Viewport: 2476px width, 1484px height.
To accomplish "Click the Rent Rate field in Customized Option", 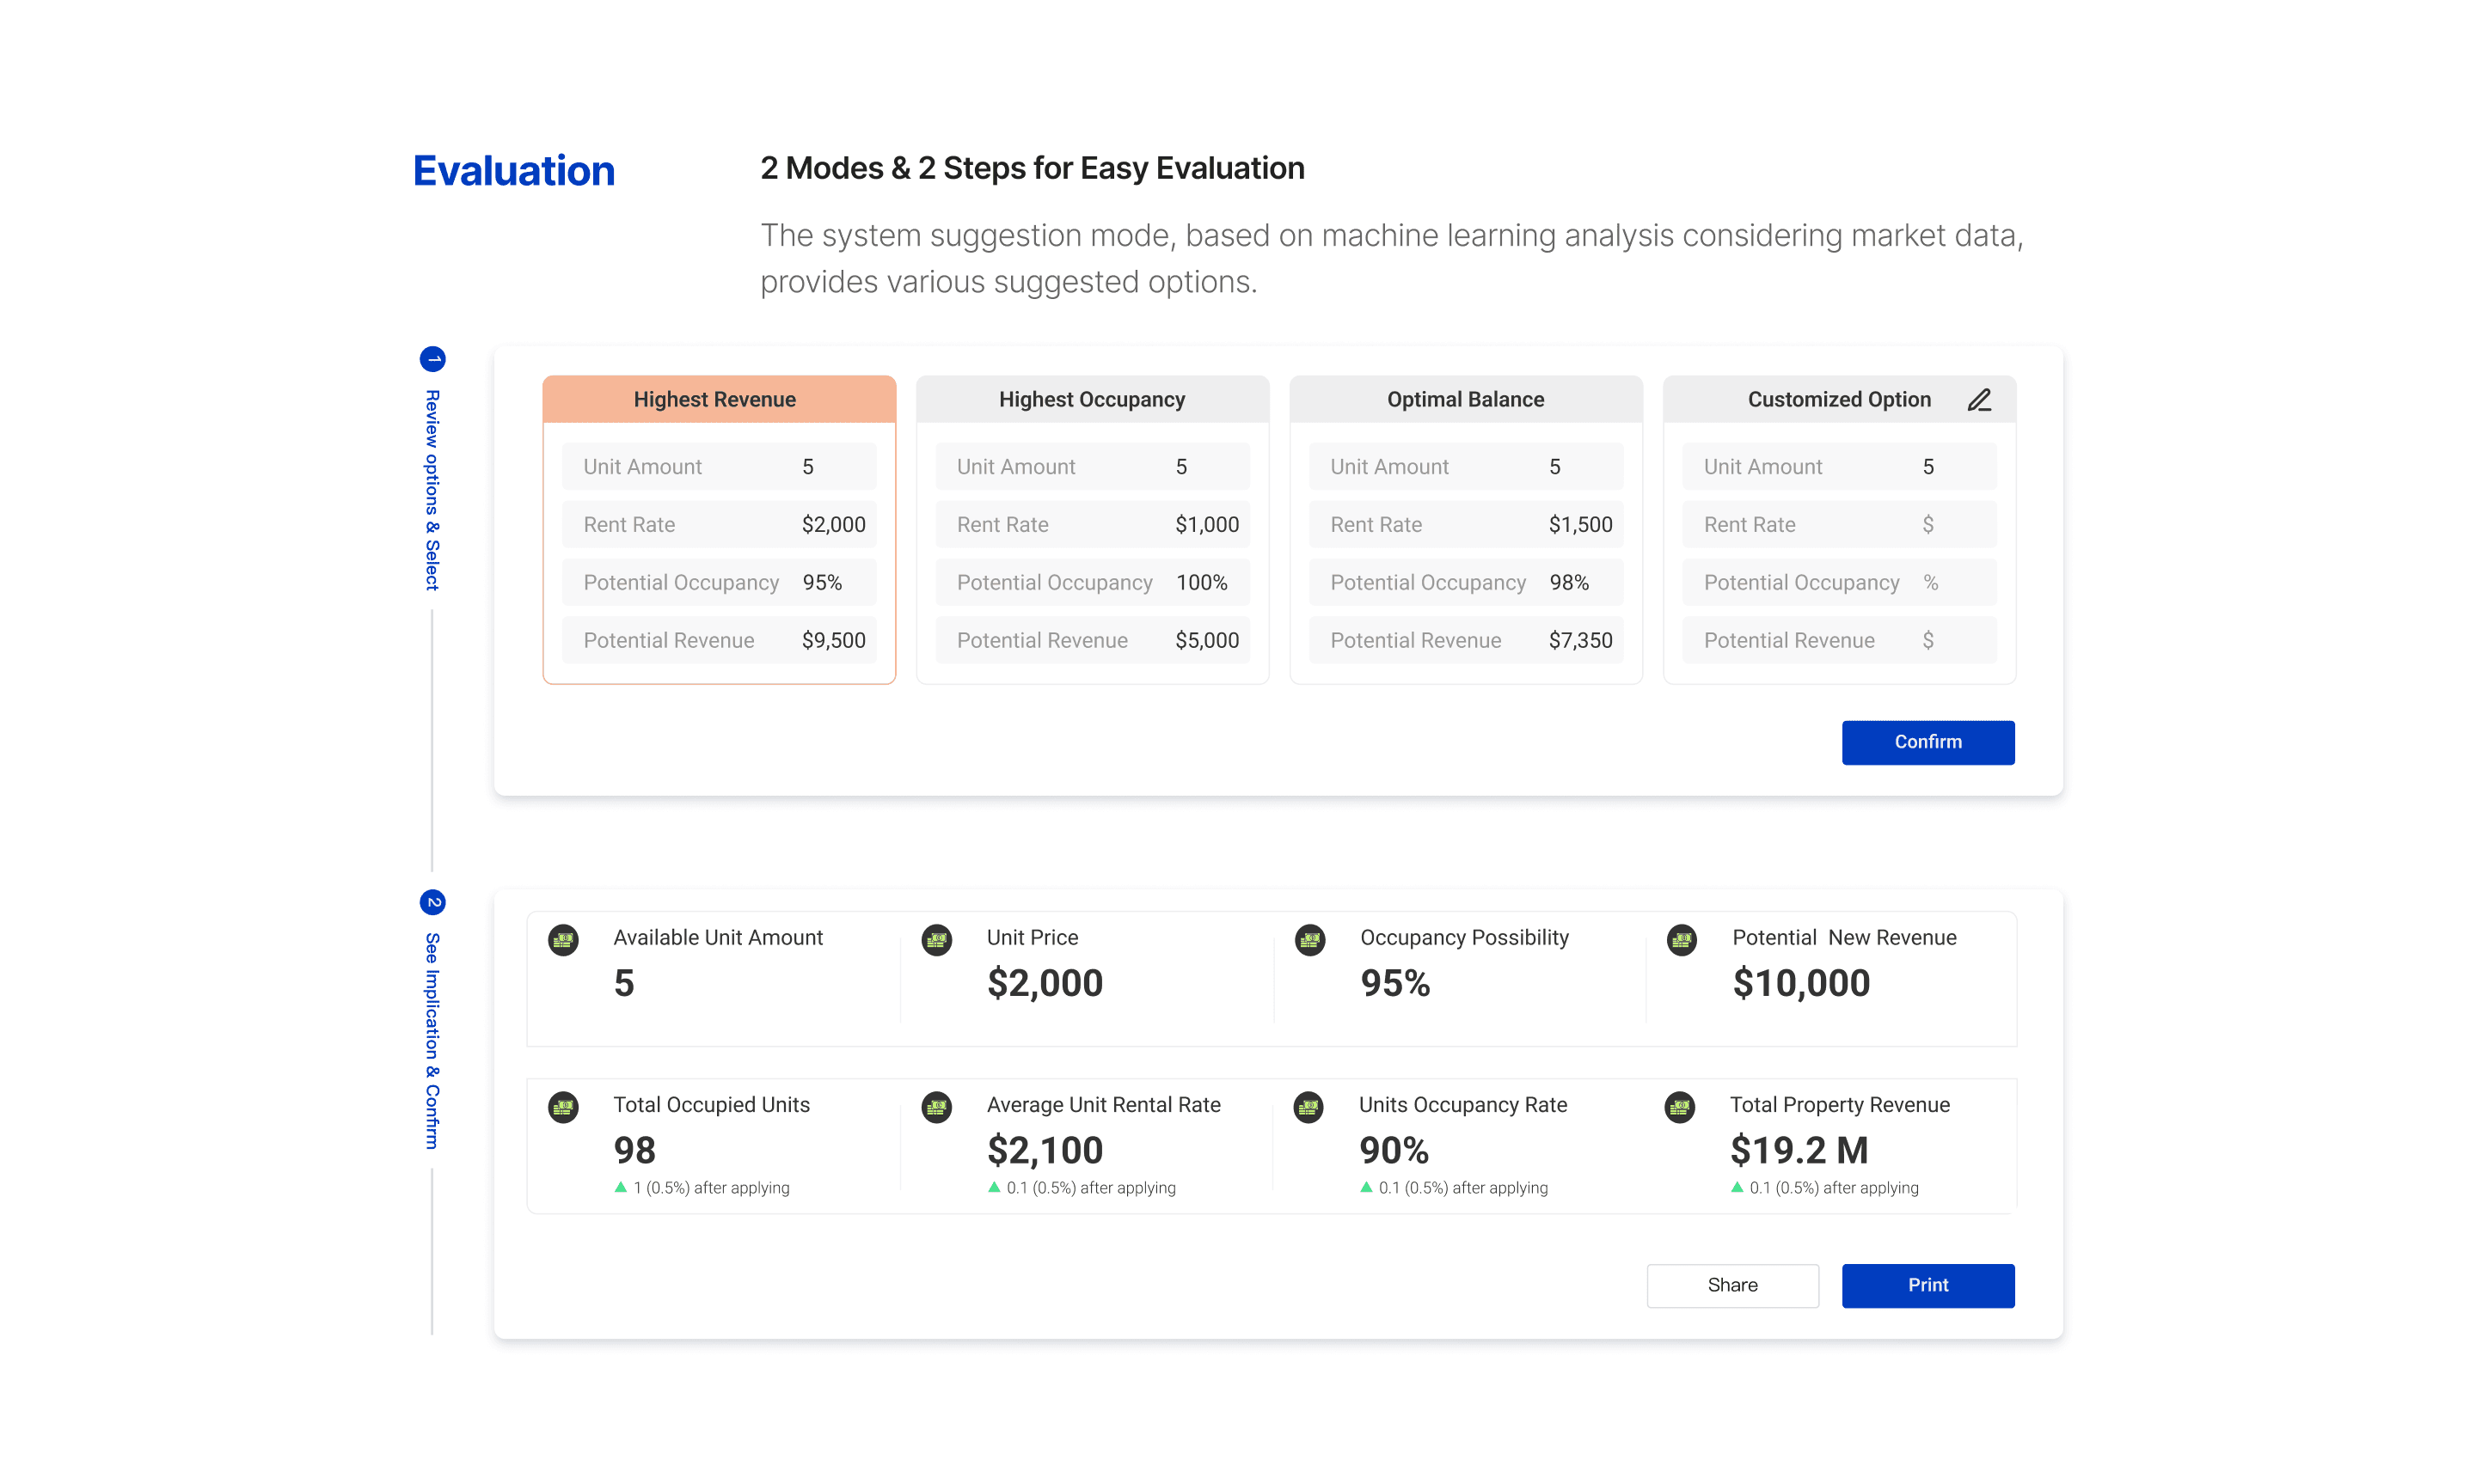I will 1838,524.
